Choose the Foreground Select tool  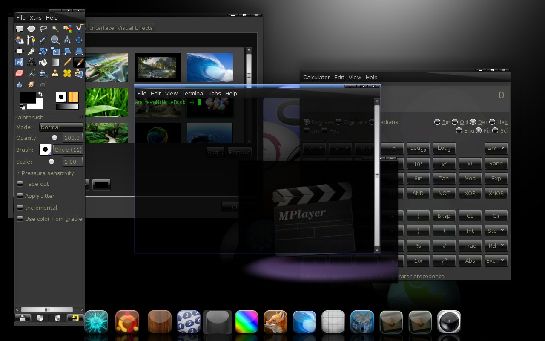coord(20,40)
